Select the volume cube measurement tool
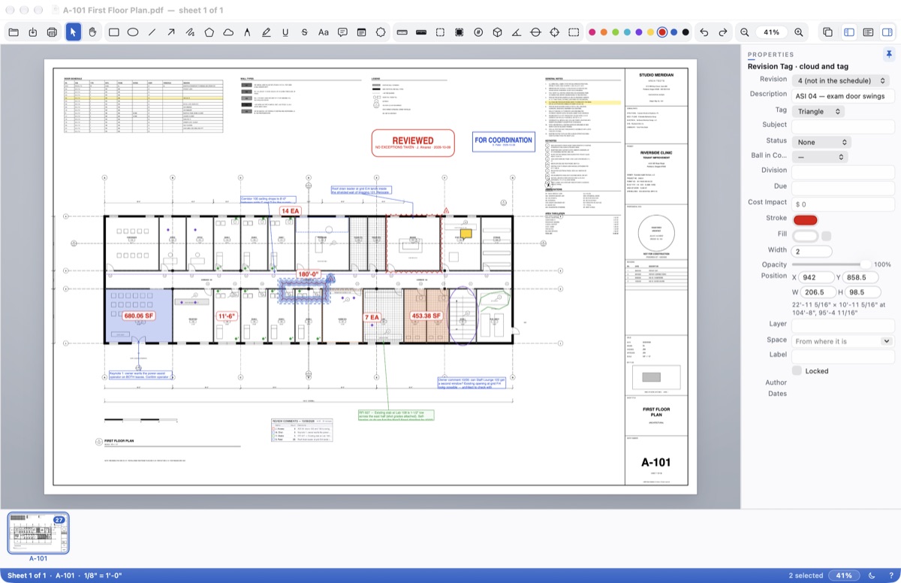The width and height of the screenshot is (901, 583). point(497,32)
